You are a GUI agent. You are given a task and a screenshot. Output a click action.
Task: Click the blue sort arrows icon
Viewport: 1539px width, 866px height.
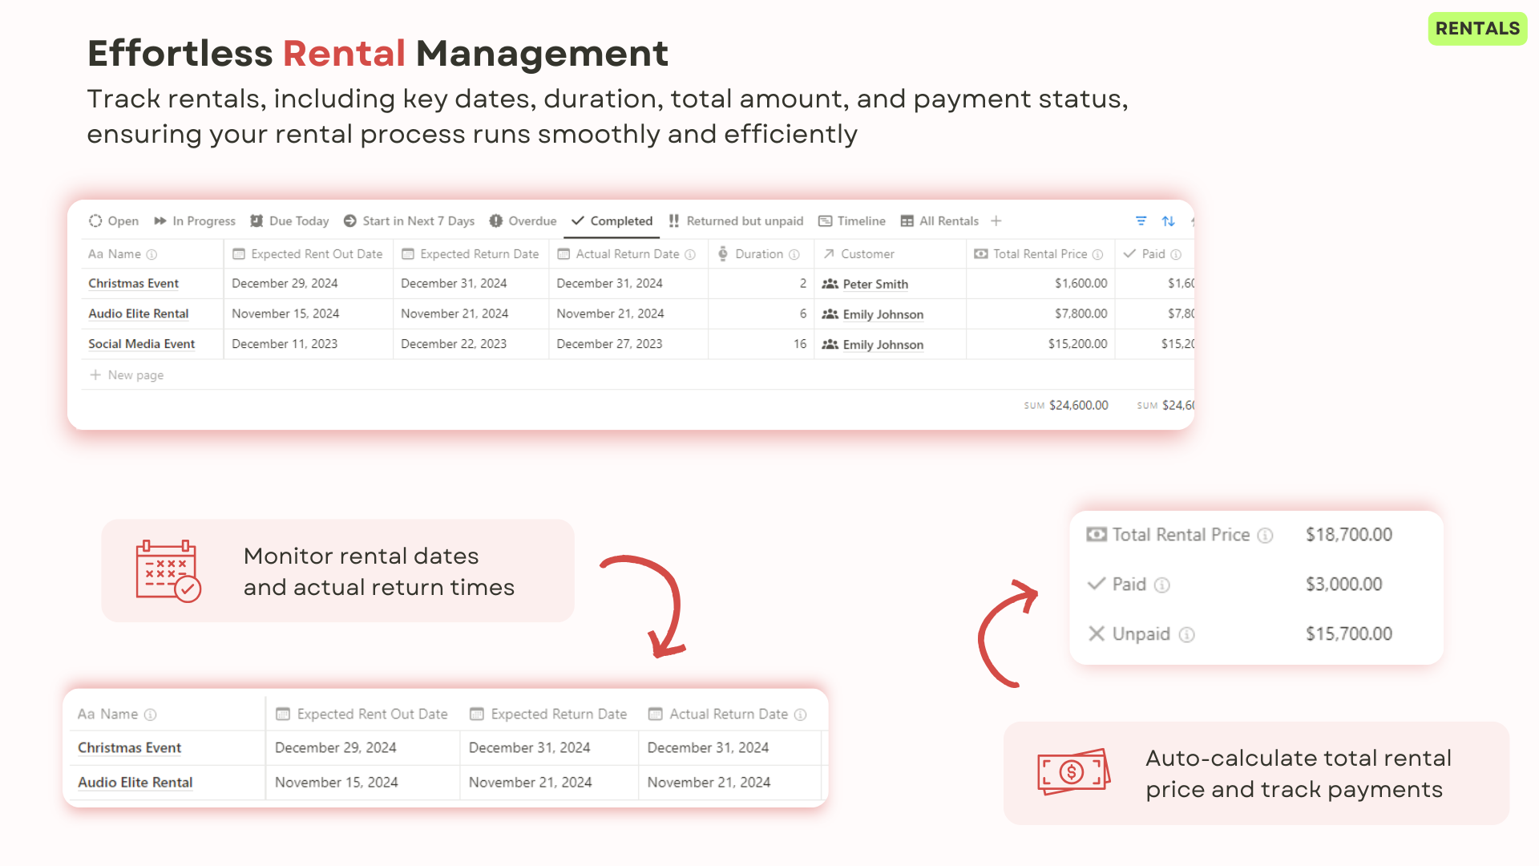pyautogui.click(x=1168, y=221)
